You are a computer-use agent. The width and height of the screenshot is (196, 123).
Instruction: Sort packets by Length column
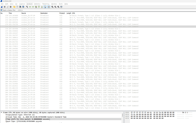point(69,13)
